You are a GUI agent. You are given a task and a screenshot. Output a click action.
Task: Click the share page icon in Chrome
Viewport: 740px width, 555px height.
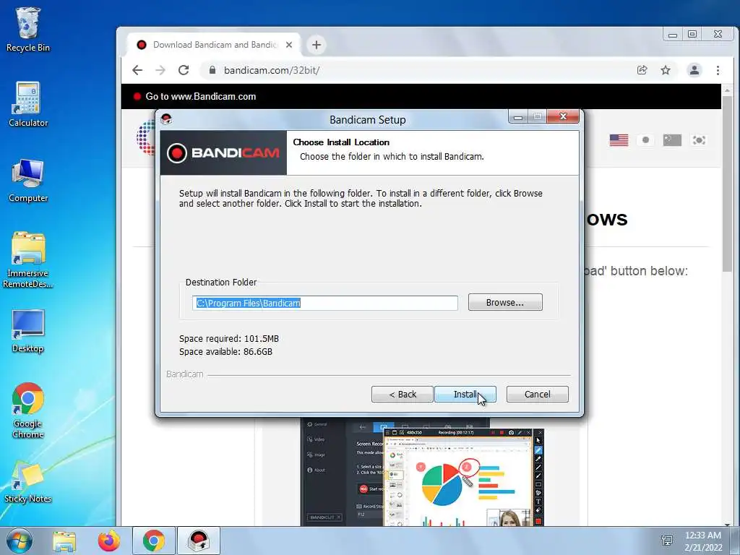[642, 70]
